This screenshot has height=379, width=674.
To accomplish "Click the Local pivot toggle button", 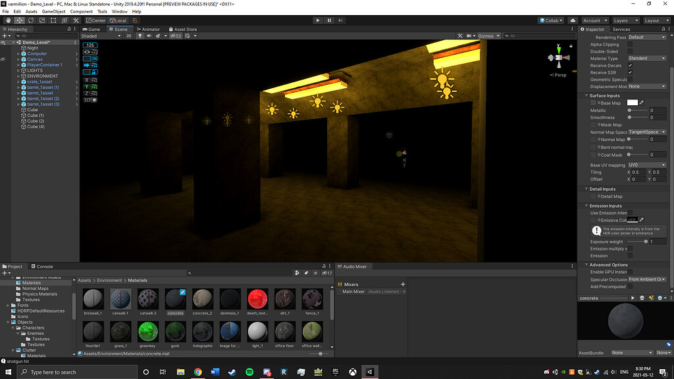I will 118,20.
